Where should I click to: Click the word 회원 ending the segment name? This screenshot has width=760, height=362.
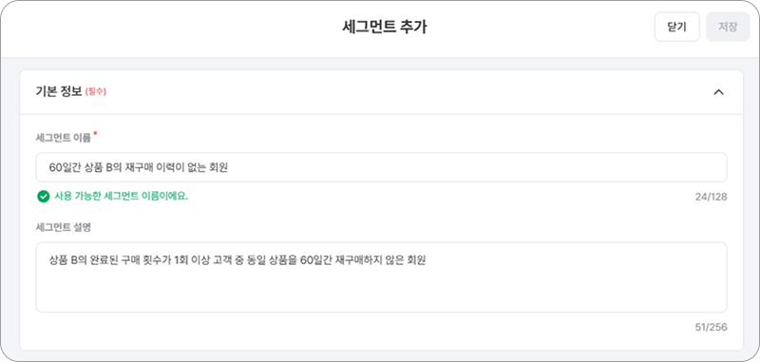(218, 167)
